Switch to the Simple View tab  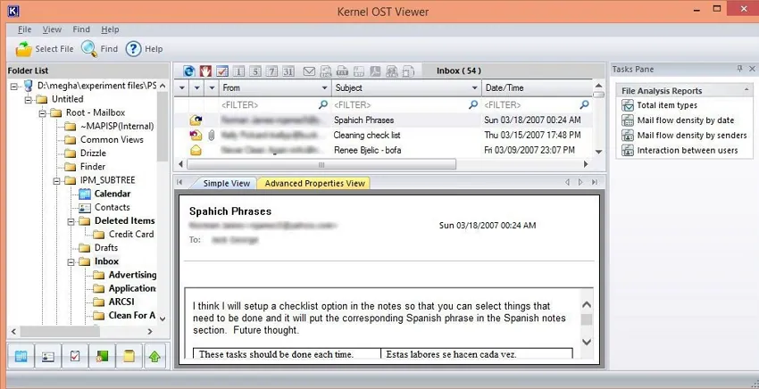pyautogui.click(x=226, y=184)
